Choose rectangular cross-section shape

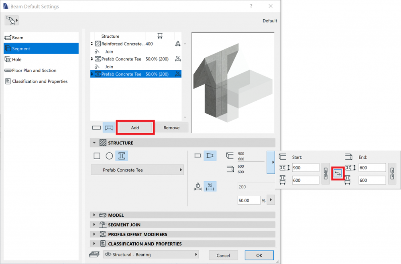click(97, 156)
